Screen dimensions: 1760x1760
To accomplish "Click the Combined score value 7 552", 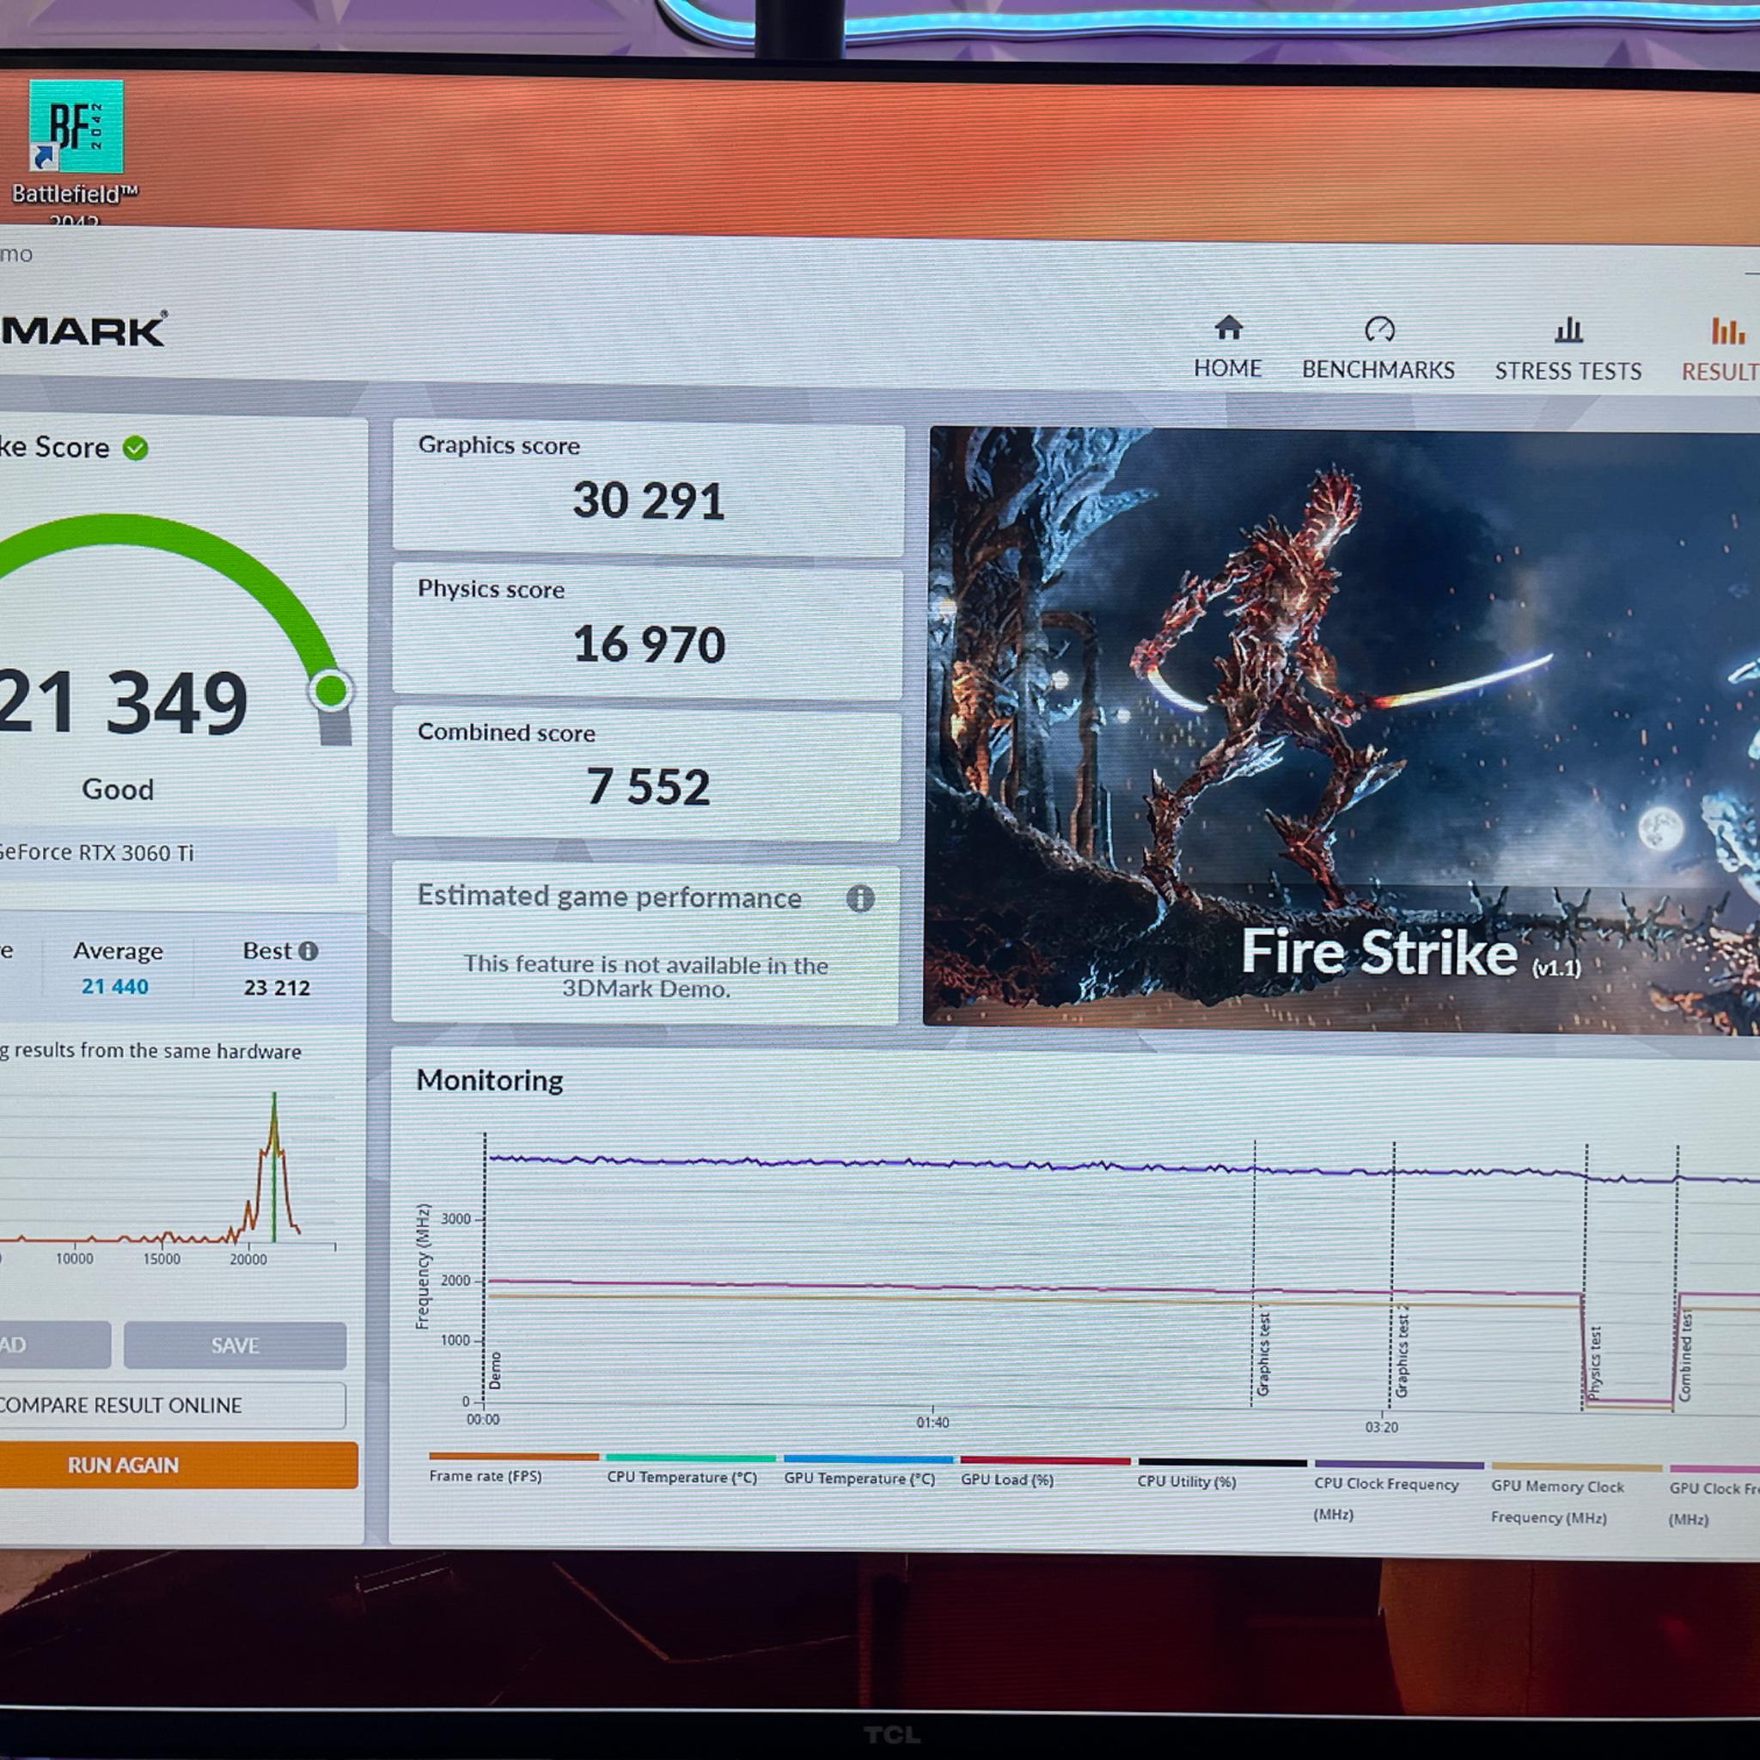I will click(648, 787).
